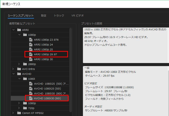The height and width of the screenshot is (116, 169).
Task: Select the シーケンスプリセット tab
Action: 21,16
